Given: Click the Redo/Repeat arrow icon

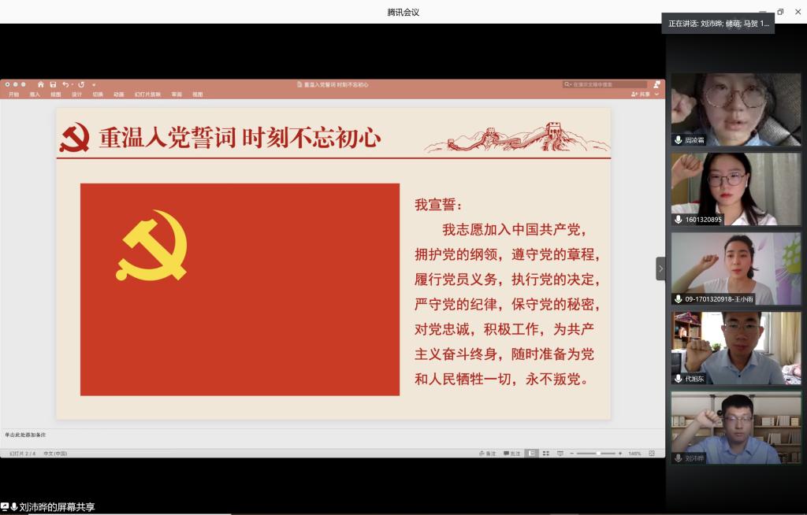Looking at the screenshot, I should [x=81, y=84].
